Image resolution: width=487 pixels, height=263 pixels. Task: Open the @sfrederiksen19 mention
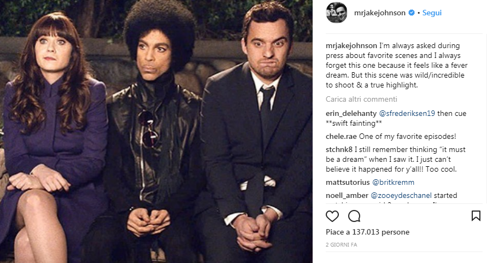(x=407, y=114)
